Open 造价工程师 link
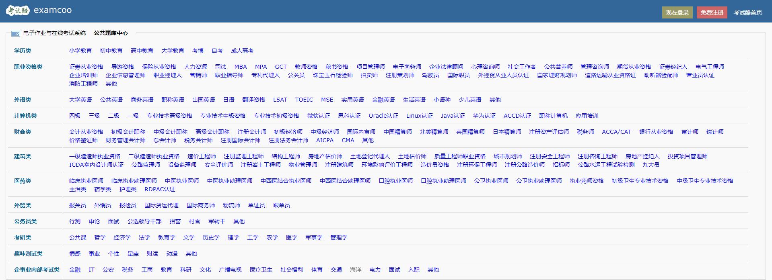This screenshot has width=772, height=280. pyautogui.click(x=202, y=156)
